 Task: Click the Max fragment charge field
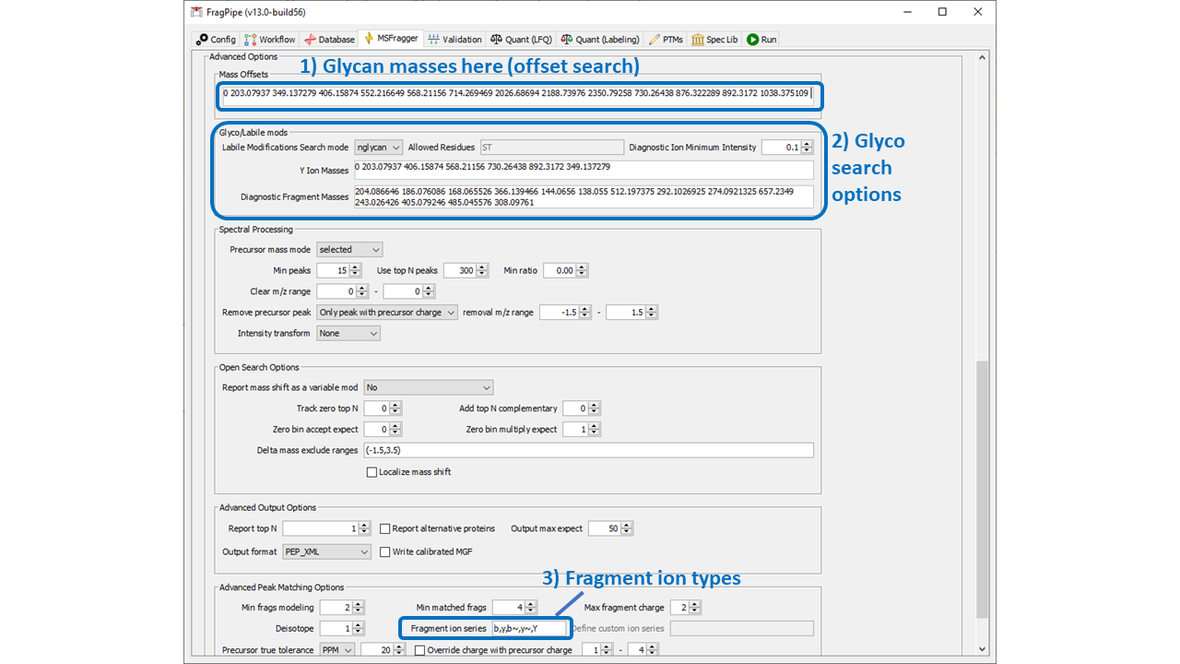click(680, 607)
